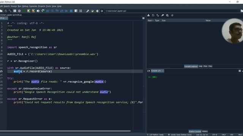Remove all variables eraser icon
This screenshot has height=136, width=243.
click(x=163, y=15)
